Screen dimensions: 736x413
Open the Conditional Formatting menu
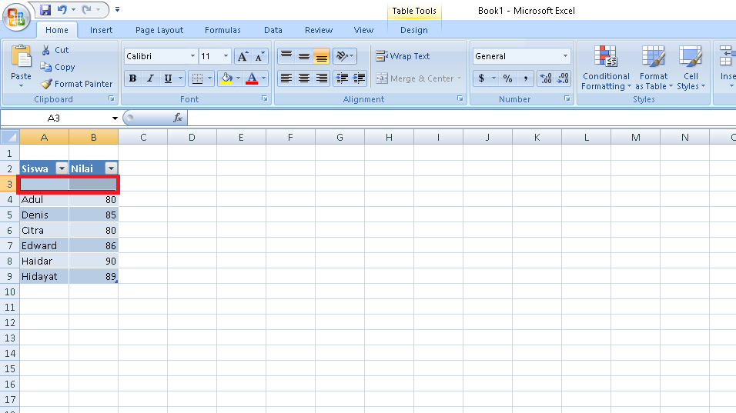tap(606, 68)
